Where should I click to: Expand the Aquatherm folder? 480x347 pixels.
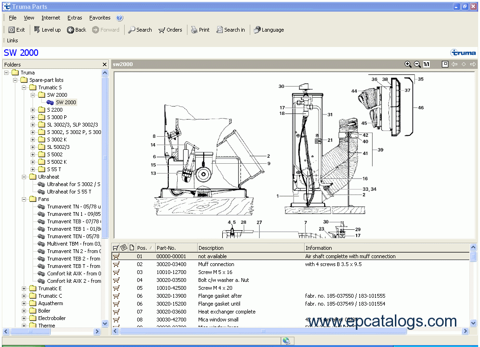coord(24,304)
